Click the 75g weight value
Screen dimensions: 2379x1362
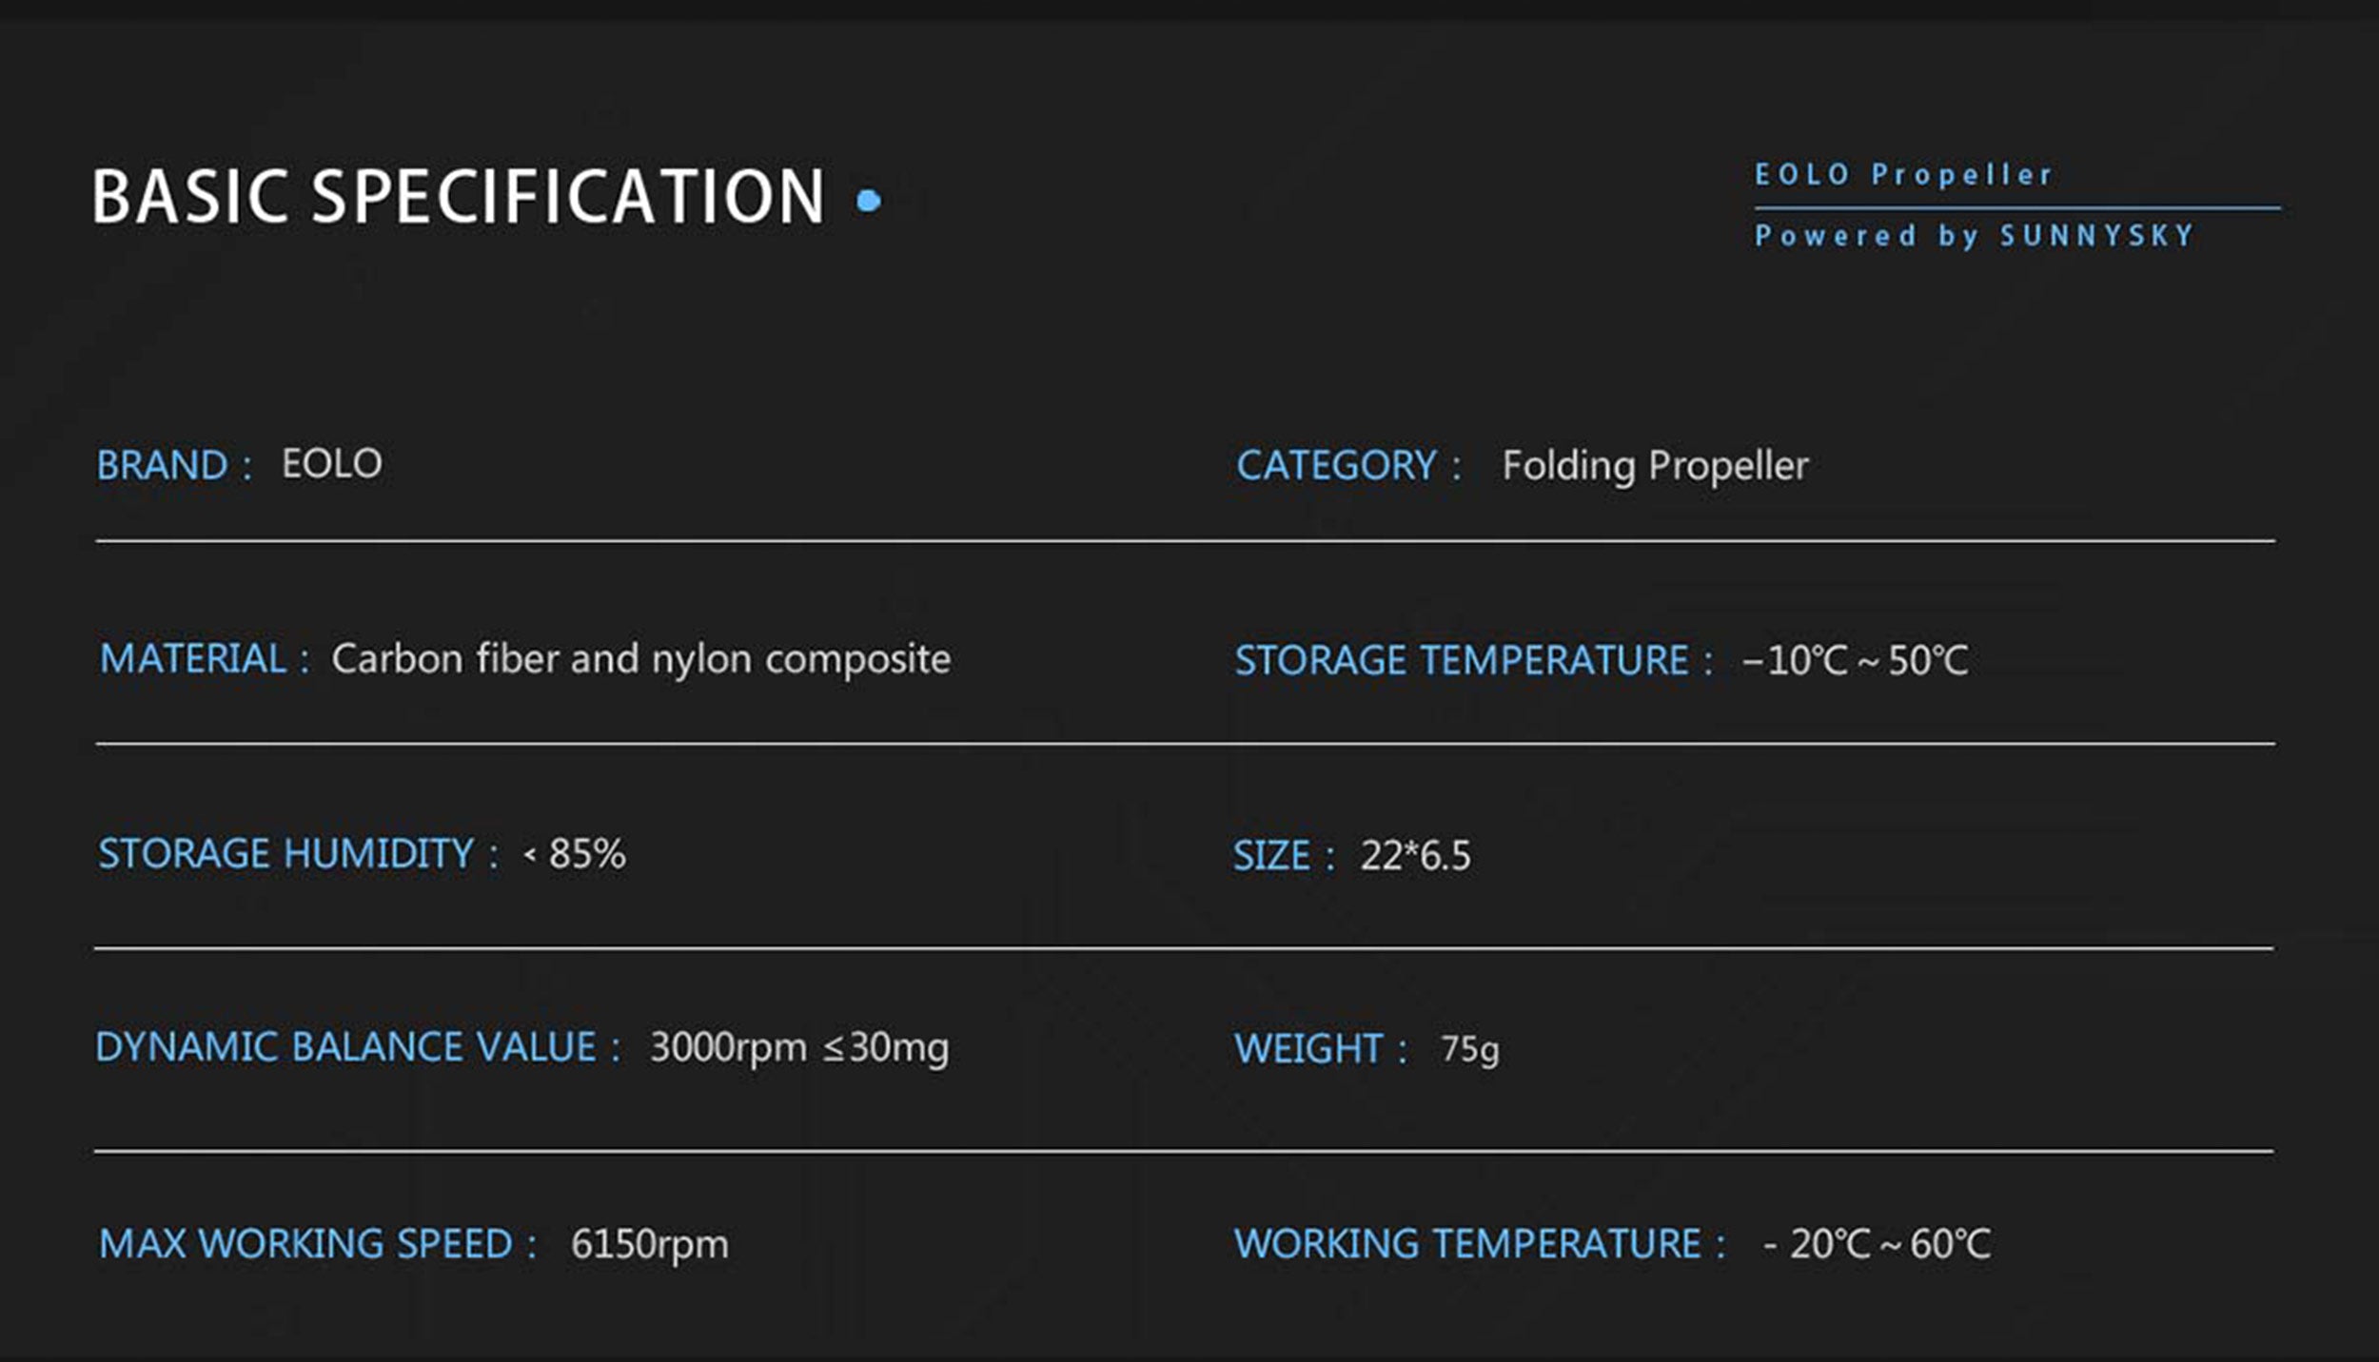1469,1049
